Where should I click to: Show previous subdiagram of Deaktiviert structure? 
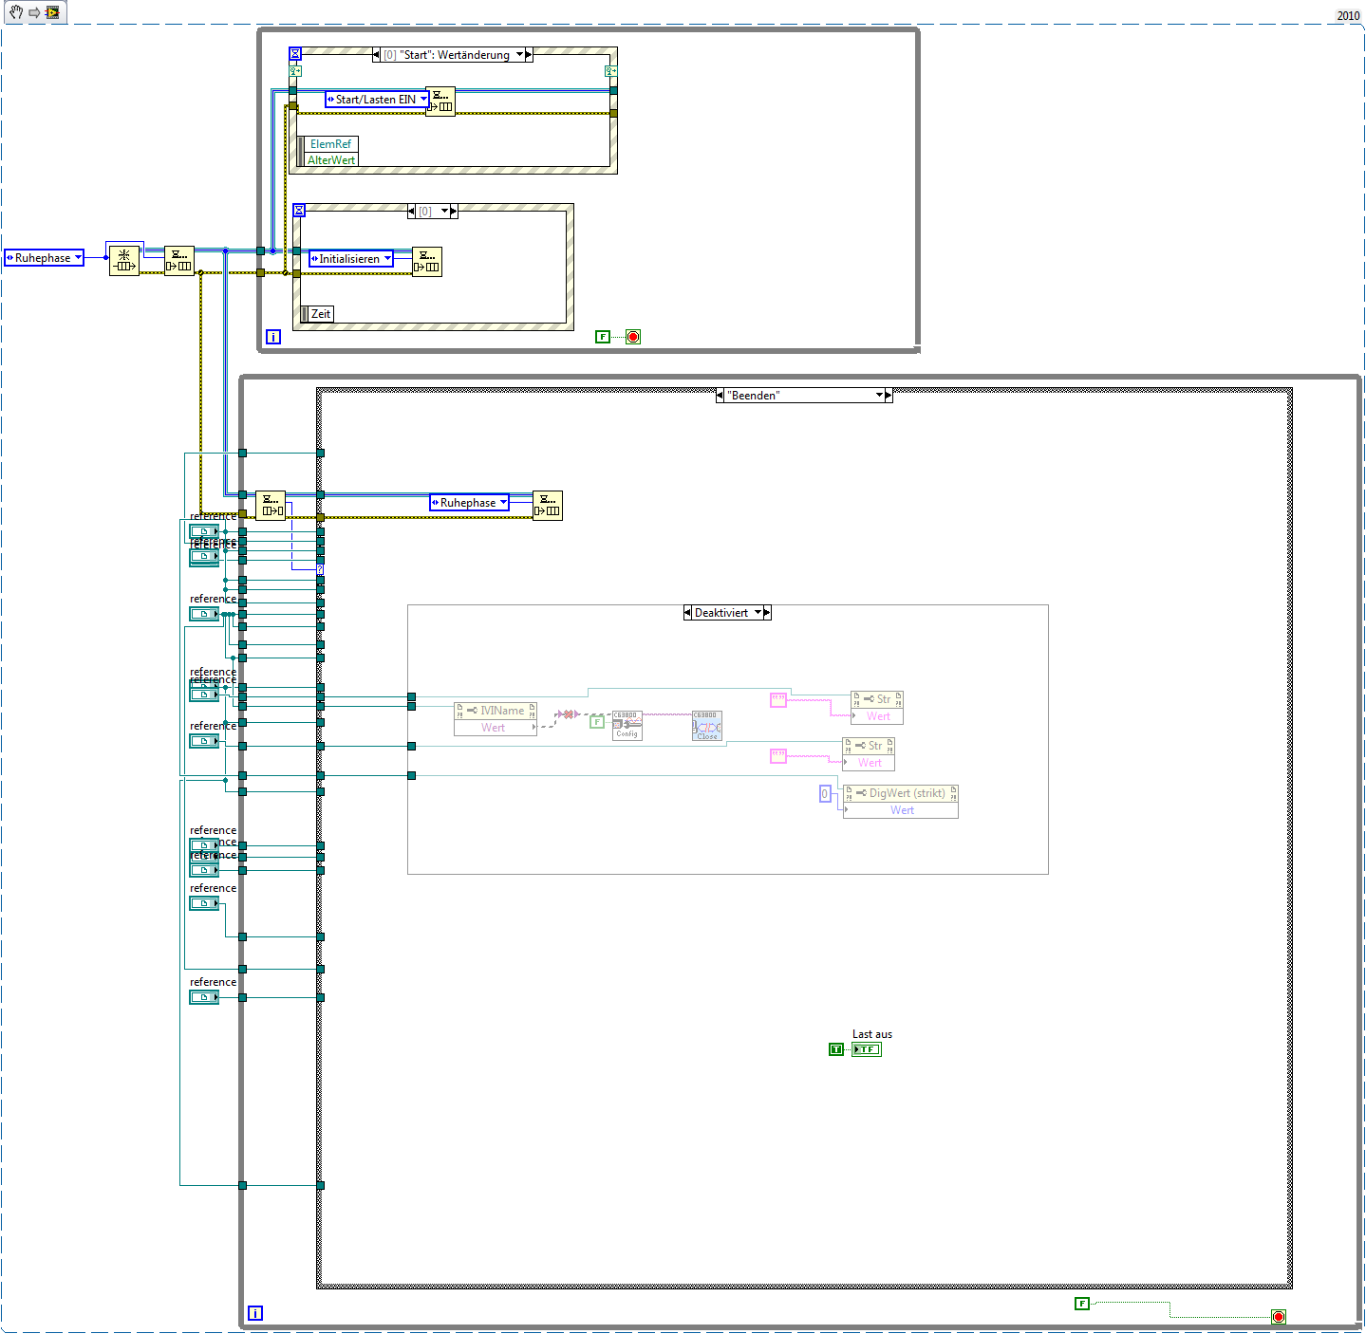(687, 613)
